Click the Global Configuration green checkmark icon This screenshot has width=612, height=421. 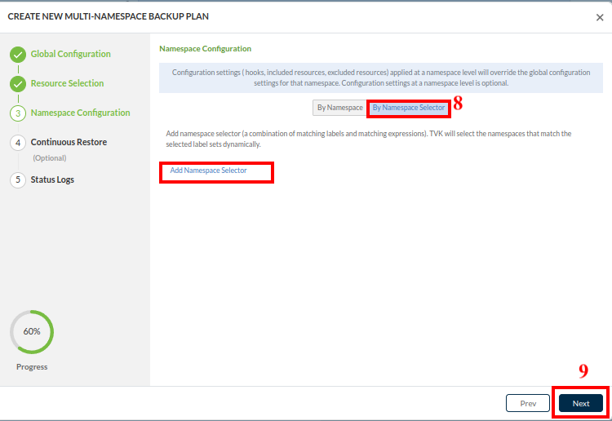18,55
